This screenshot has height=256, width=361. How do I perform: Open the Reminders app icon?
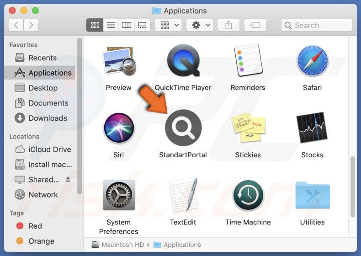[x=248, y=60]
